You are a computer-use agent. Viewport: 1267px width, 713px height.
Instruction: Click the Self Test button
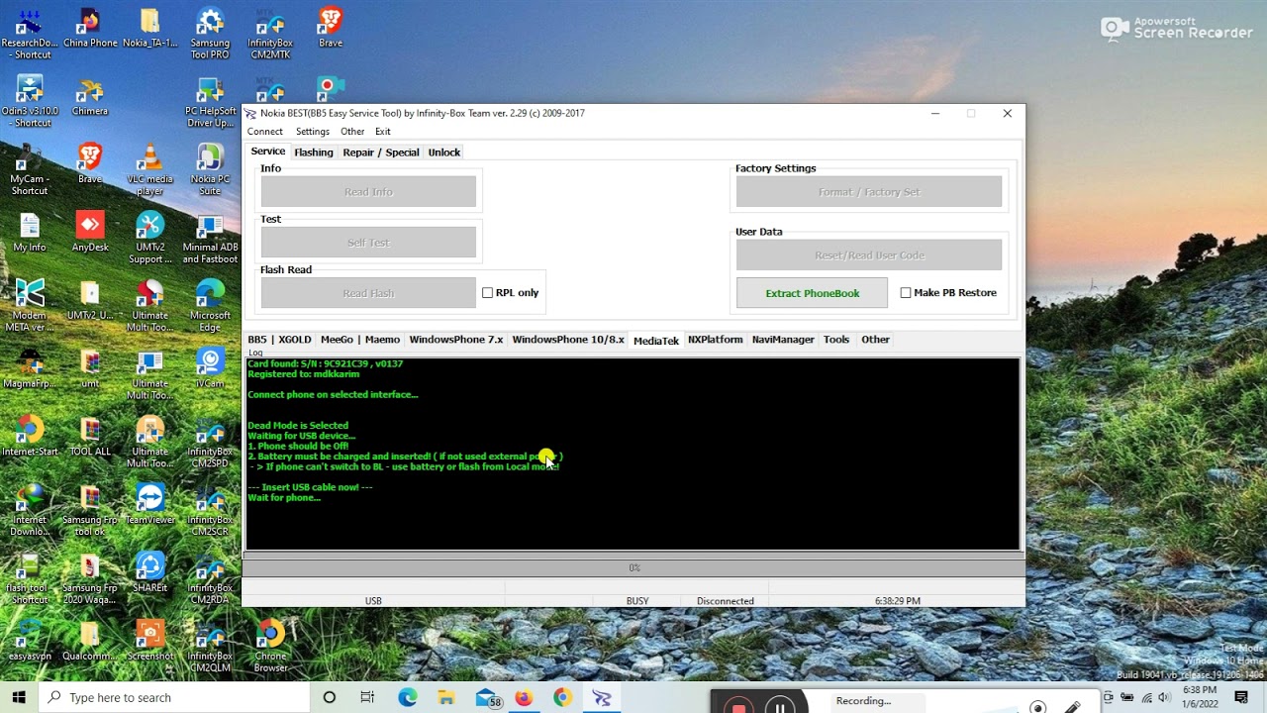[x=368, y=243]
